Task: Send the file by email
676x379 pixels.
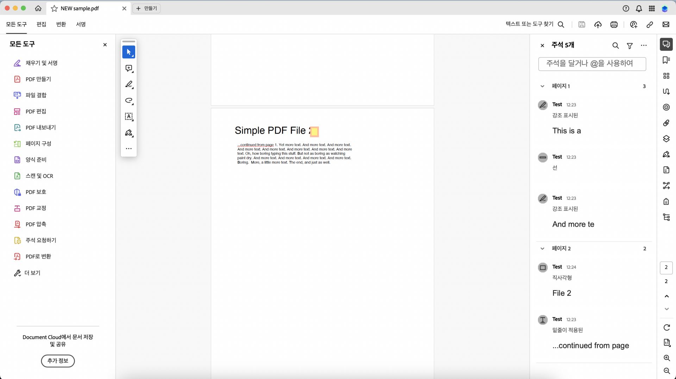Action: (666, 24)
